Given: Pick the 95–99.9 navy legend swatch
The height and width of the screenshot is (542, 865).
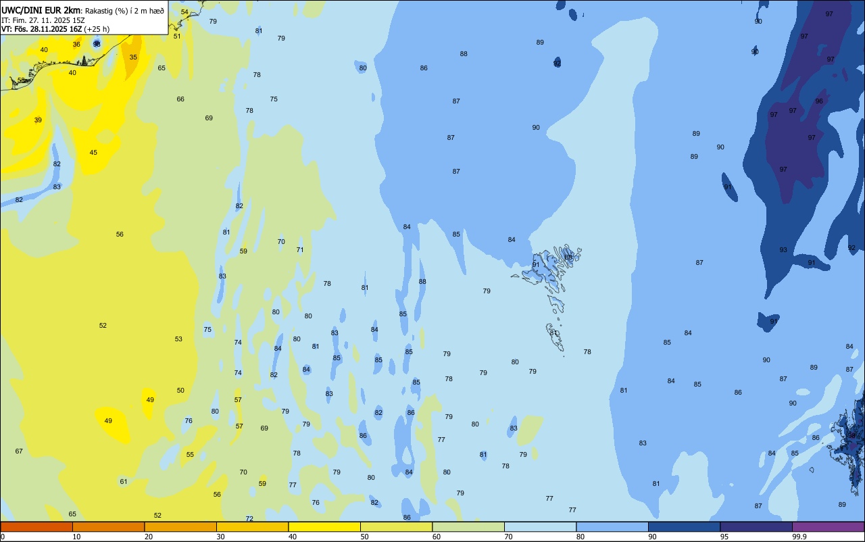Looking at the screenshot, I should pyautogui.click(x=756, y=526).
